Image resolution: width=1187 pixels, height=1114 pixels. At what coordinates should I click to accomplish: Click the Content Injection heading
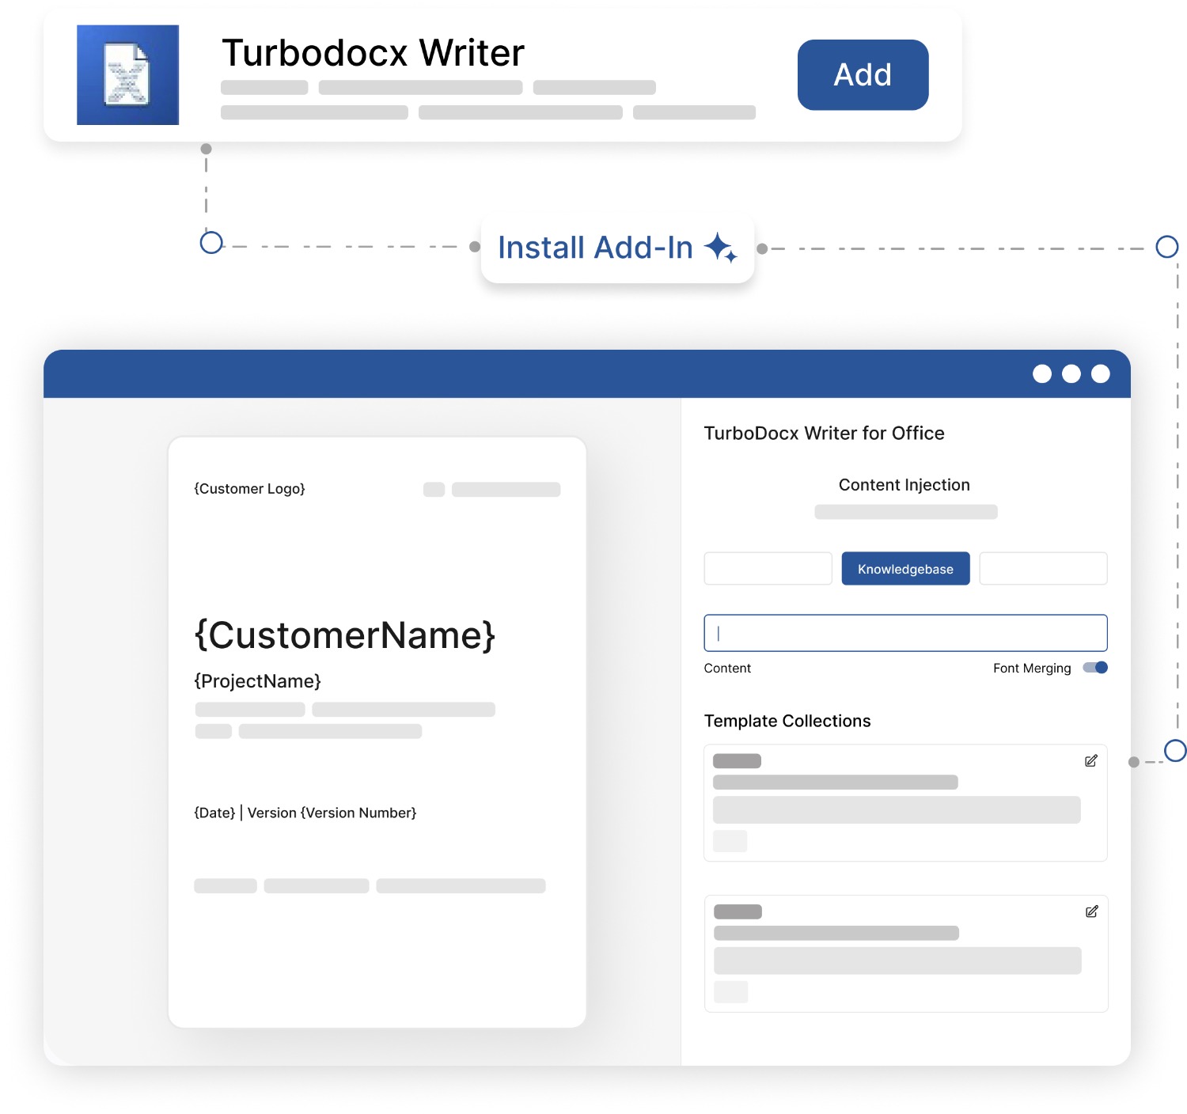904,485
